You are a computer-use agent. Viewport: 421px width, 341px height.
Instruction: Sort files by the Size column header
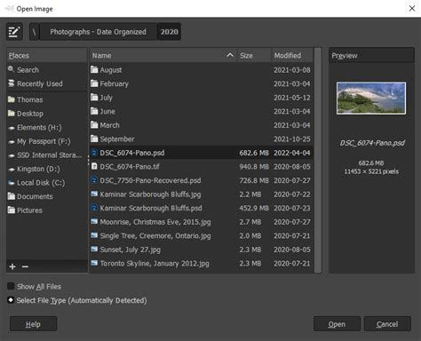(254, 55)
